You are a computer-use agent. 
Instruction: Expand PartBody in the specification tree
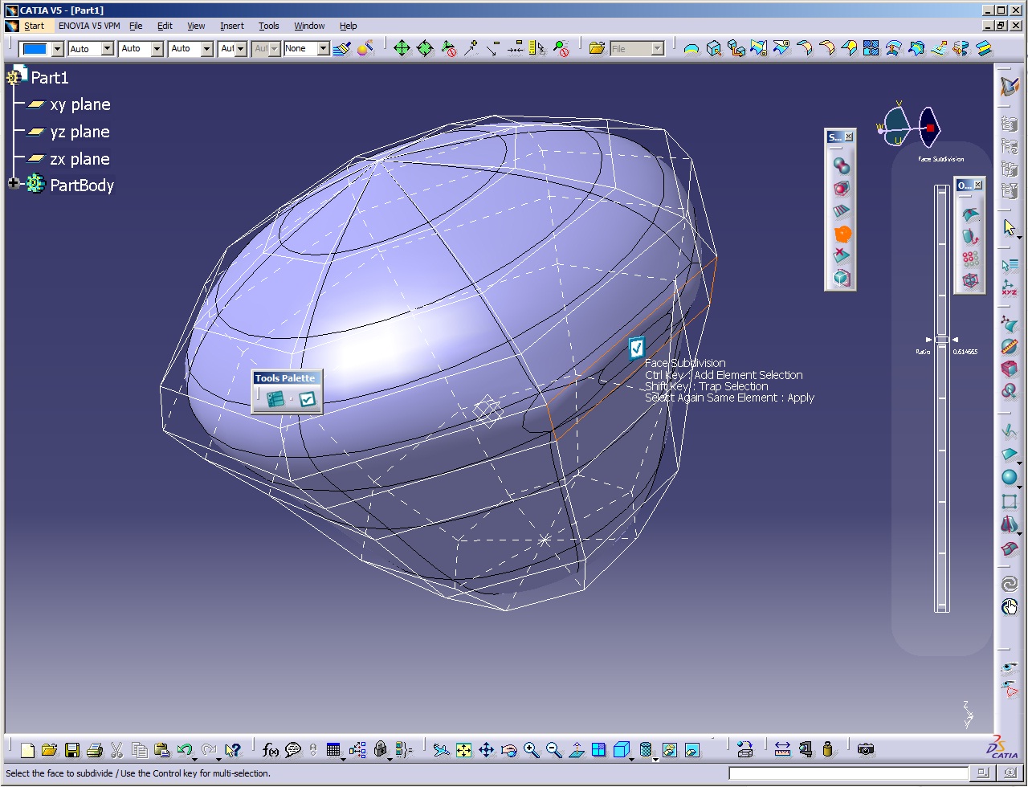12,183
